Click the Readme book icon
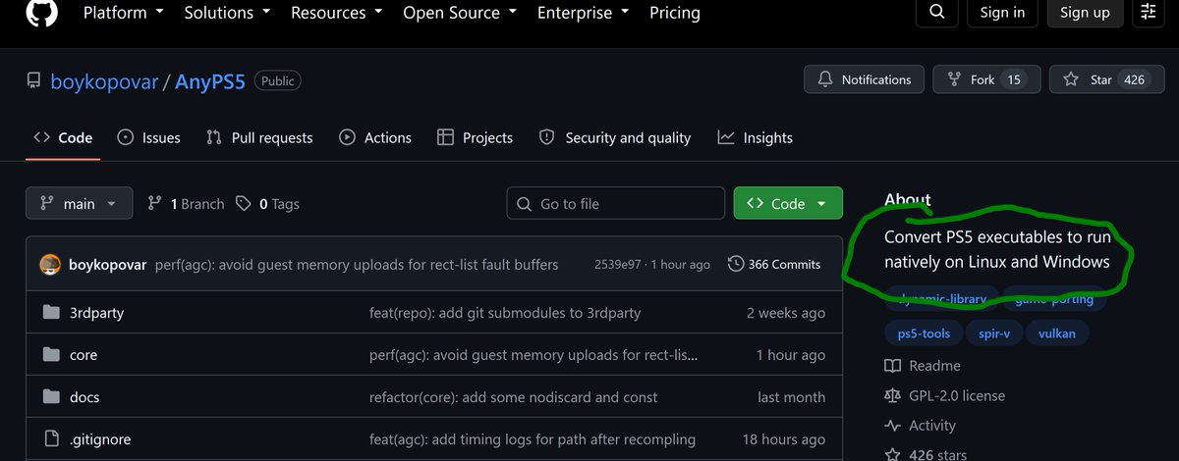The width and height of the screenshot is (1179, 461). (x=892, y=366)
